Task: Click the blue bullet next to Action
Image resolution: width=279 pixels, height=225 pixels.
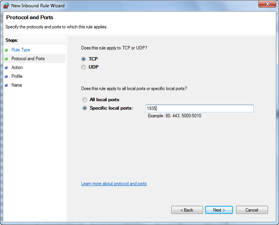Action: coord(7,67)
